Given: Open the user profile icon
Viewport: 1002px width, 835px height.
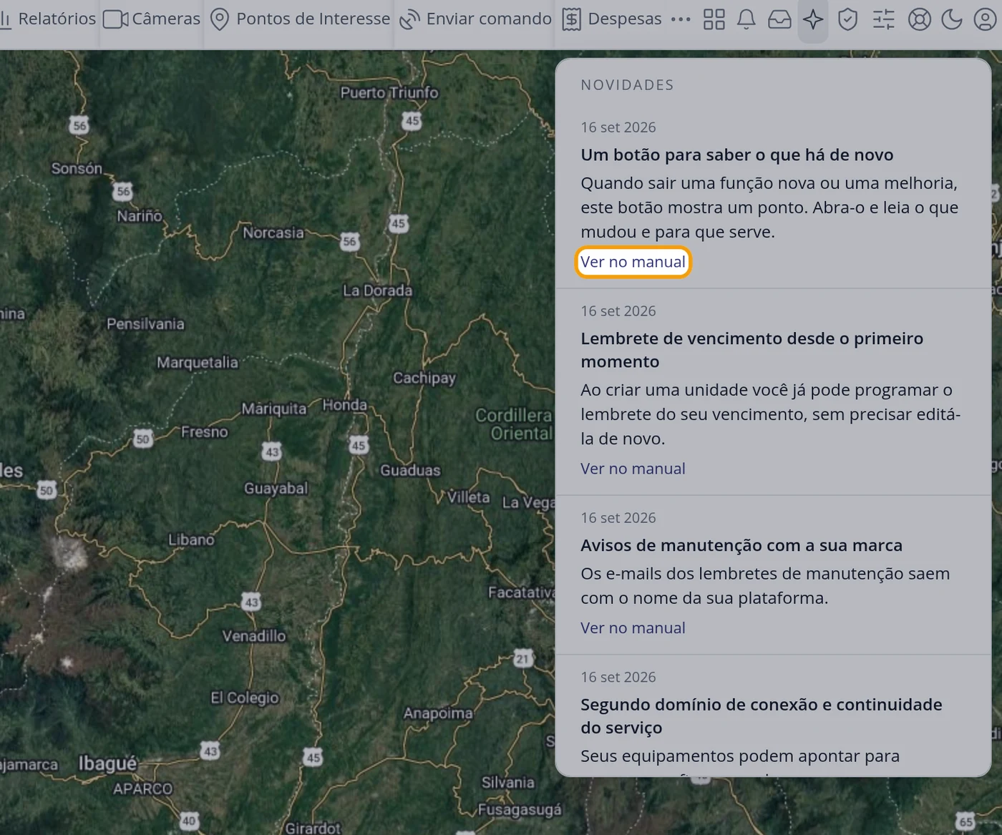Looking at the screenshot, I should (986, 19).
